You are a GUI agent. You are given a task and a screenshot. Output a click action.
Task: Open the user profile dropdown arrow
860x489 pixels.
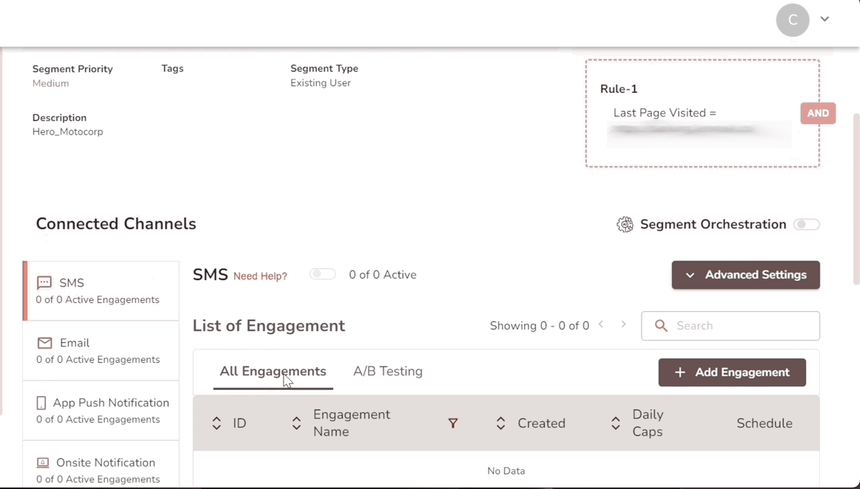[x=824, y=19]
